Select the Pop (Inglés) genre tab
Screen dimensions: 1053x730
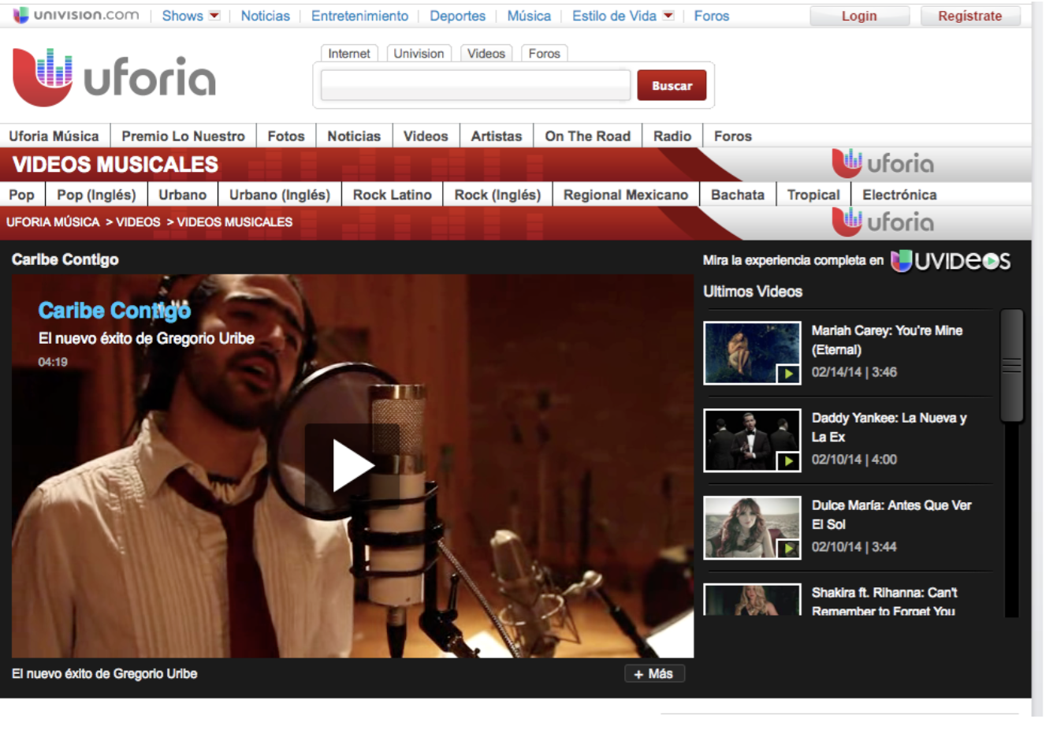click(96, 195)
